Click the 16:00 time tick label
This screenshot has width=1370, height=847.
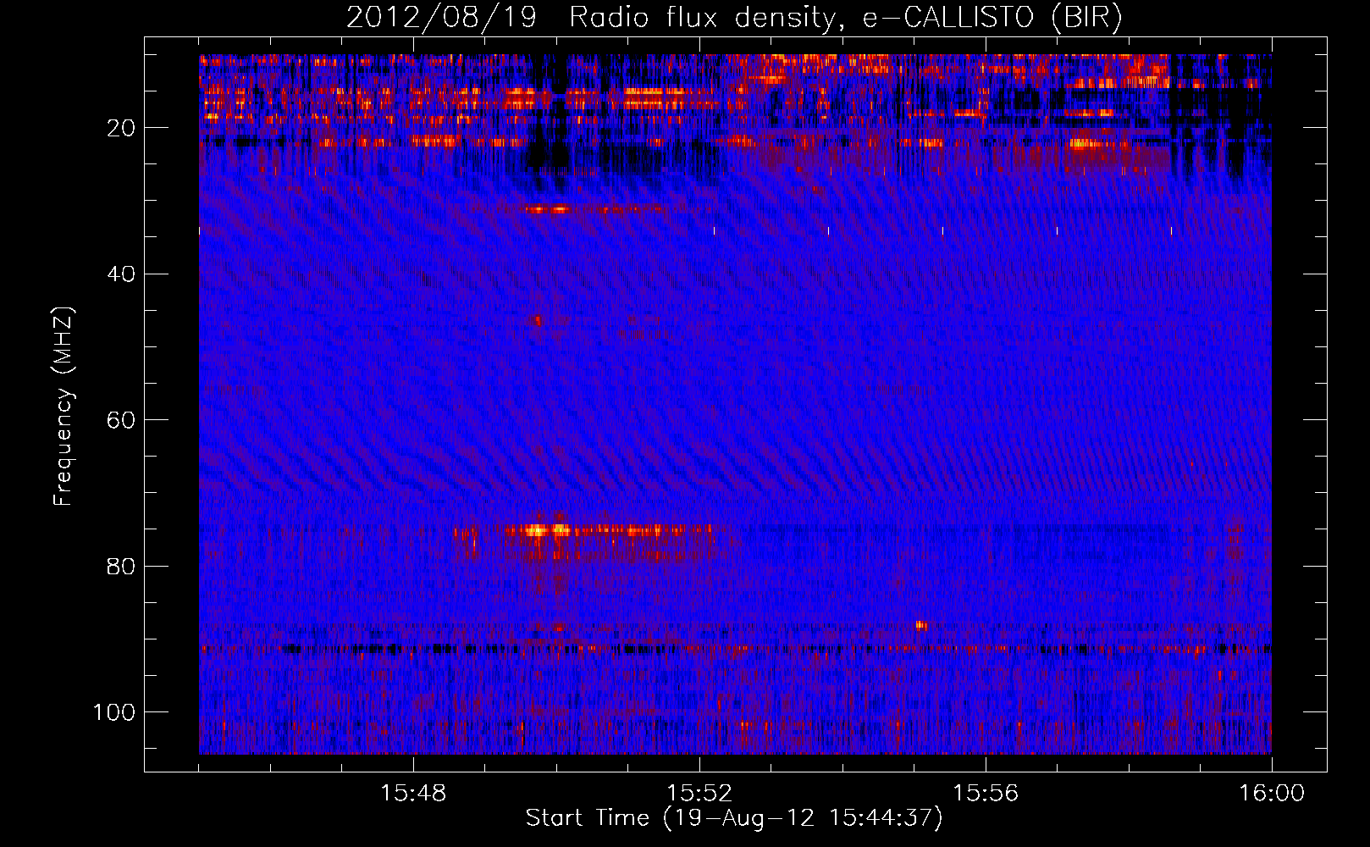[1272, 794]
